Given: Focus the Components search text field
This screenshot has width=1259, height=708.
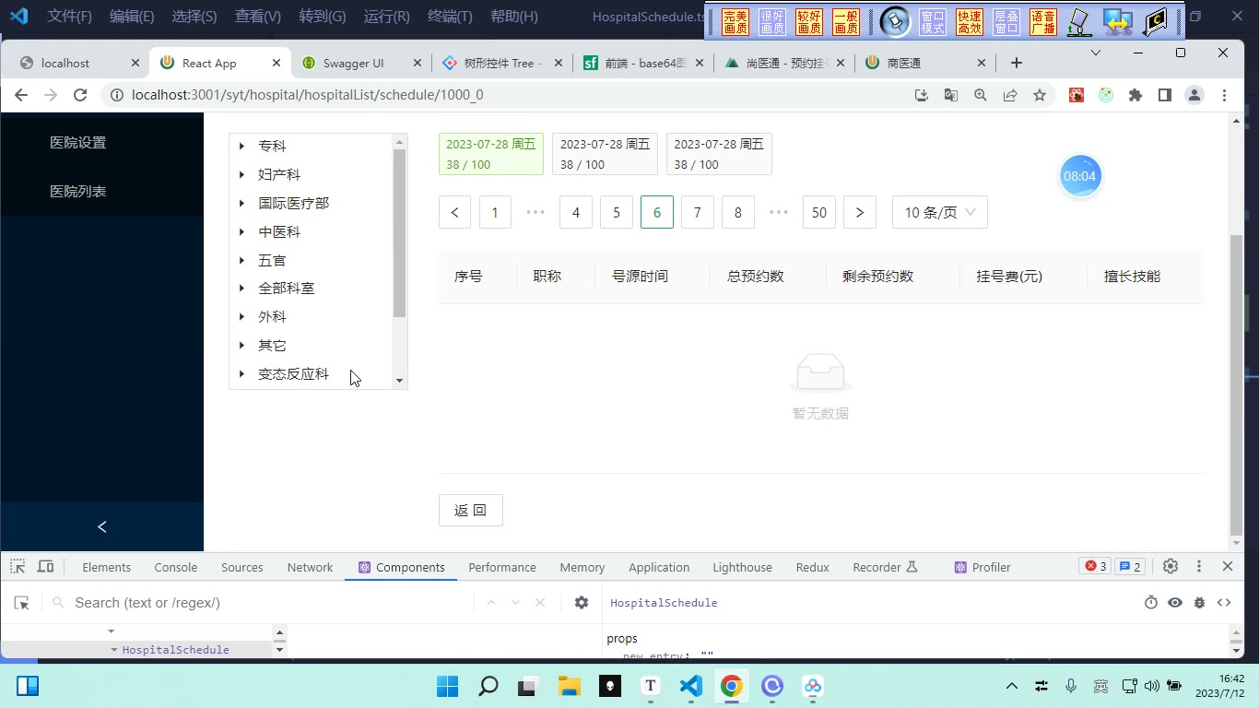Looking at the screenshot, I should pos(272,603).
